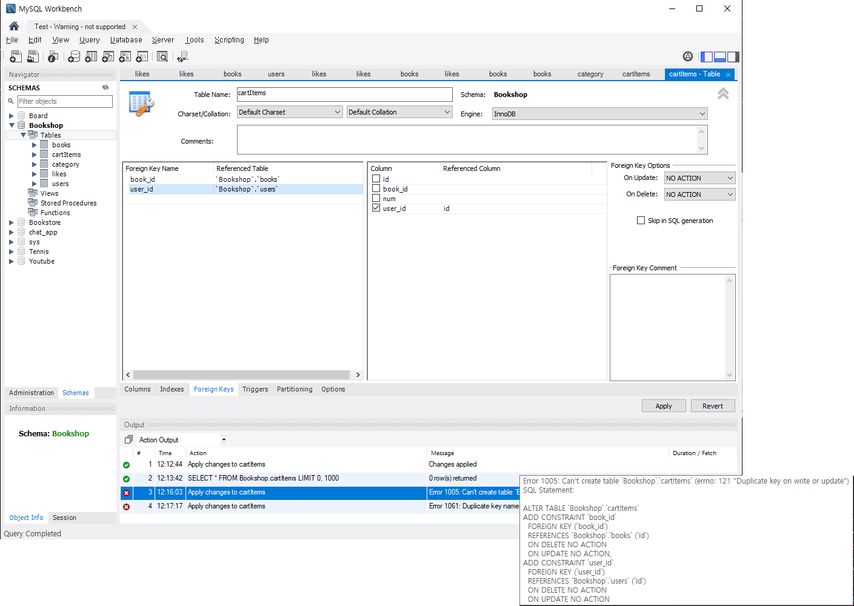Image resolution: width=854 pixels, height=606 pixels.
Task: Go to the home screen icon
Action: click(14, 26)
